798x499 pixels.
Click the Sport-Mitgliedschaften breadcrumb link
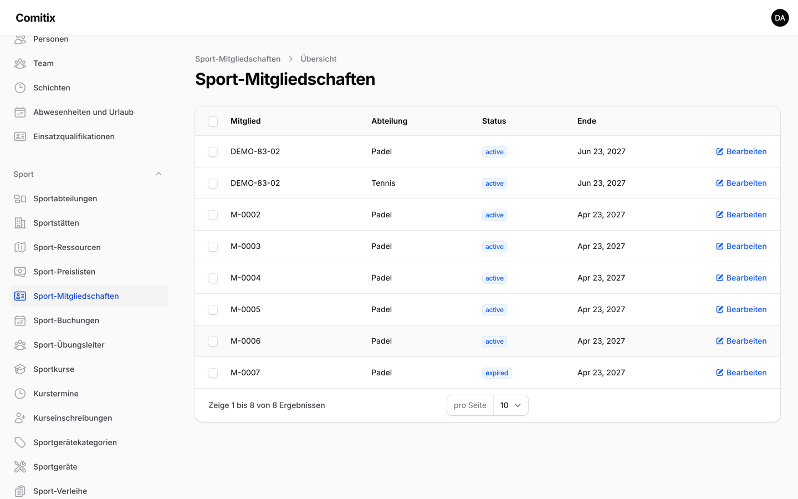pyautogui.click(x=238, y=59)
